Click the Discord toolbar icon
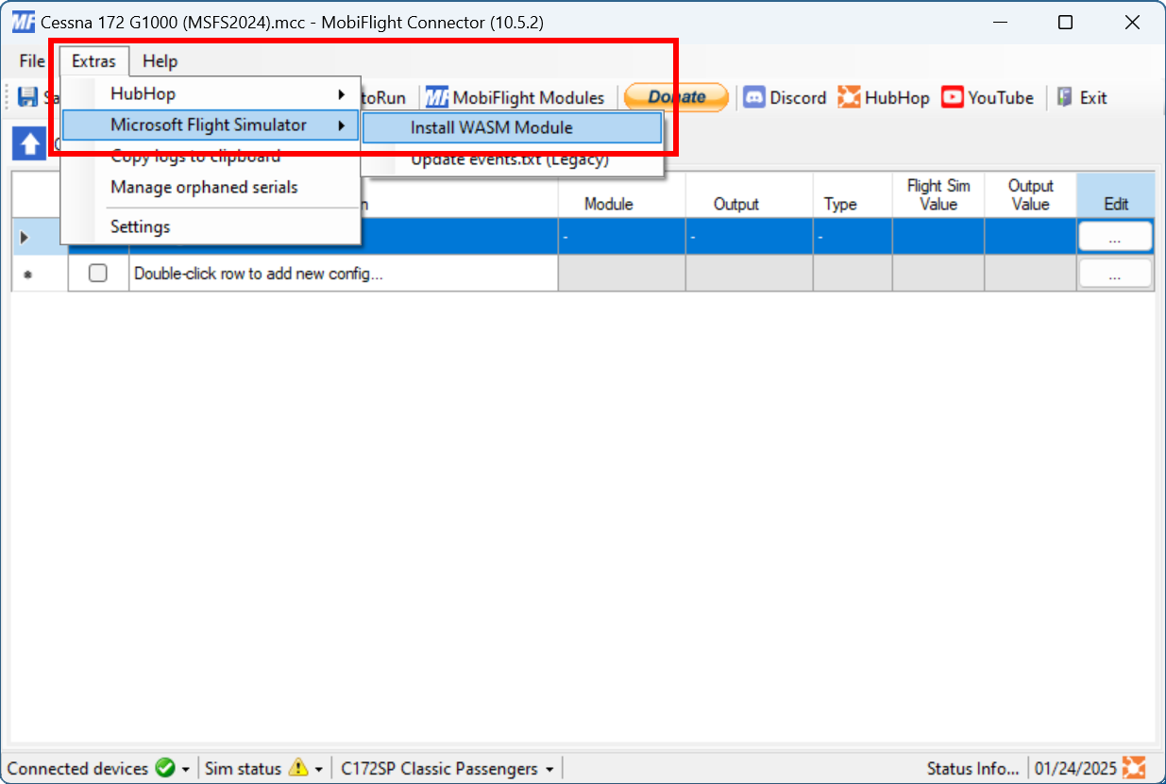The height and width of the screenshot is (784, 1166). click(x=753, y=97)
